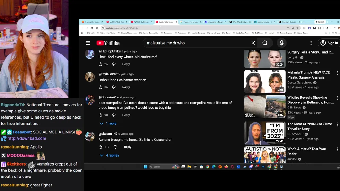Expand 1 reply under @OricorioWho comment
Image resolution: width=340 pixels, height=191 pixels.
coord(108,124)
